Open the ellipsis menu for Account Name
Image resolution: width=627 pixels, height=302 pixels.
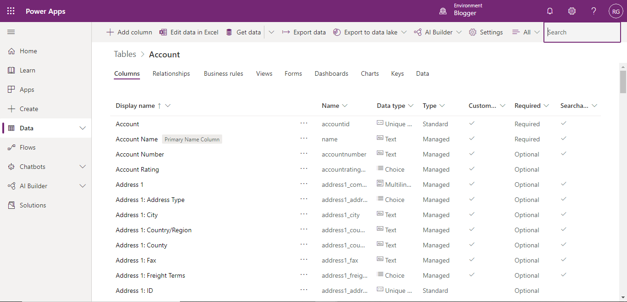coord(304,139)
